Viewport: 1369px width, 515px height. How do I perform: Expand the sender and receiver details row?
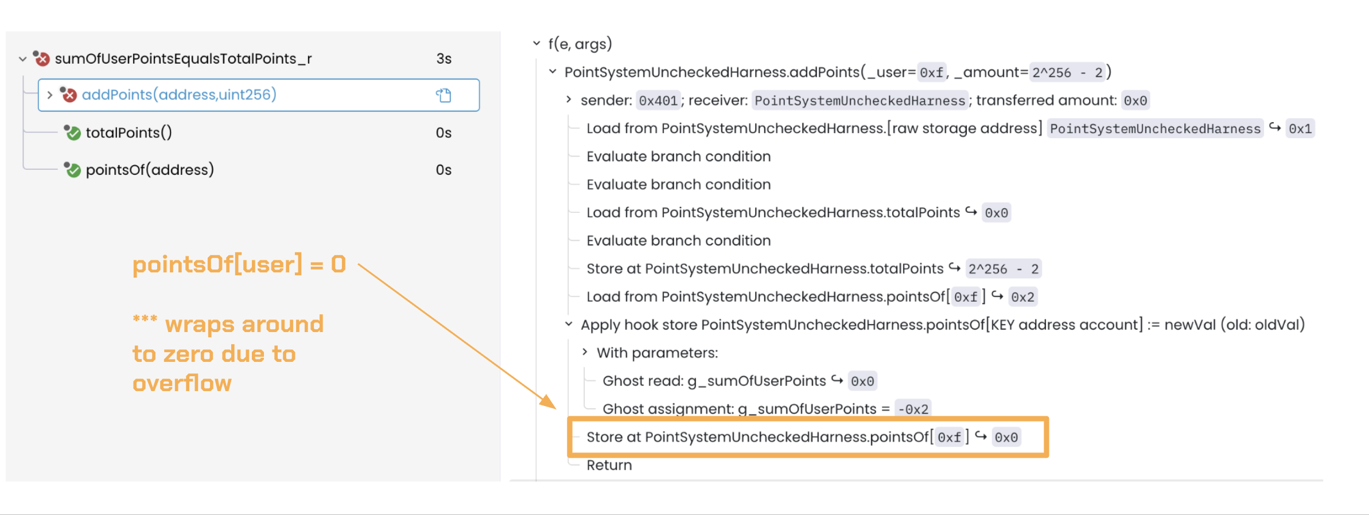(x=569, y=100)
